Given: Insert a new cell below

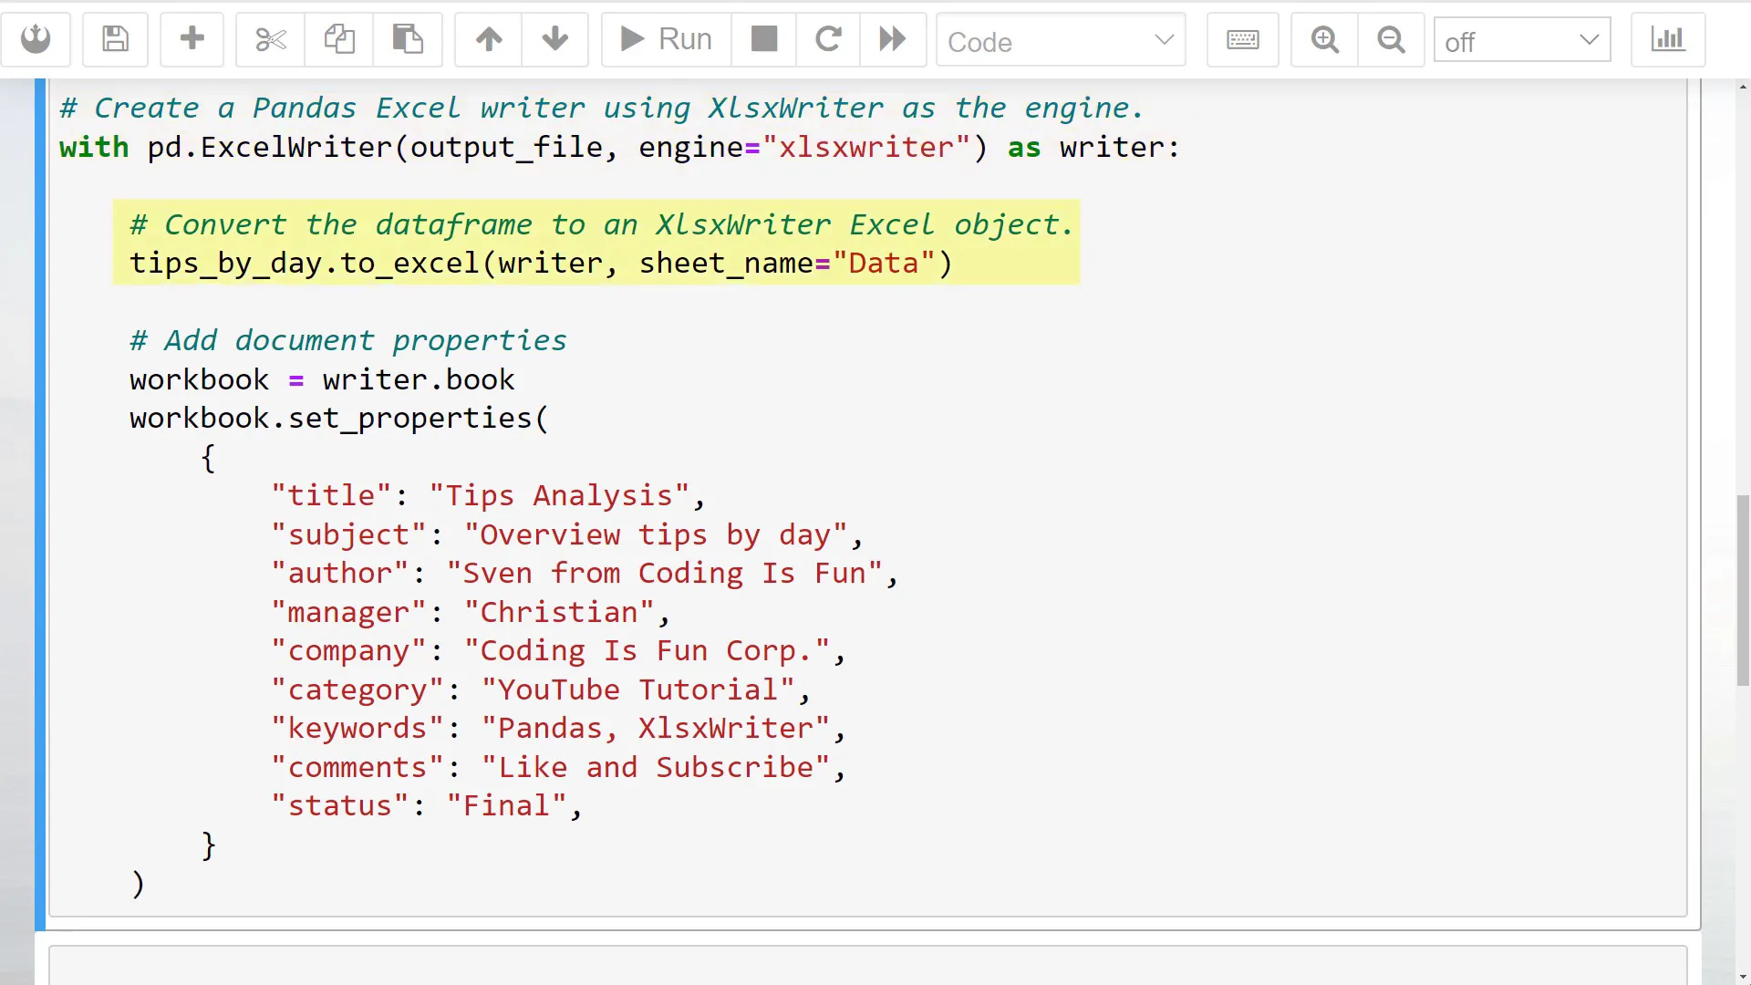Looking at the screenshot, I should pyautogui.click(x=192, y=39).
